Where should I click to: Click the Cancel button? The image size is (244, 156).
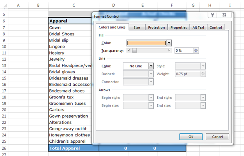pyautogui.click(x=217, y=137)
